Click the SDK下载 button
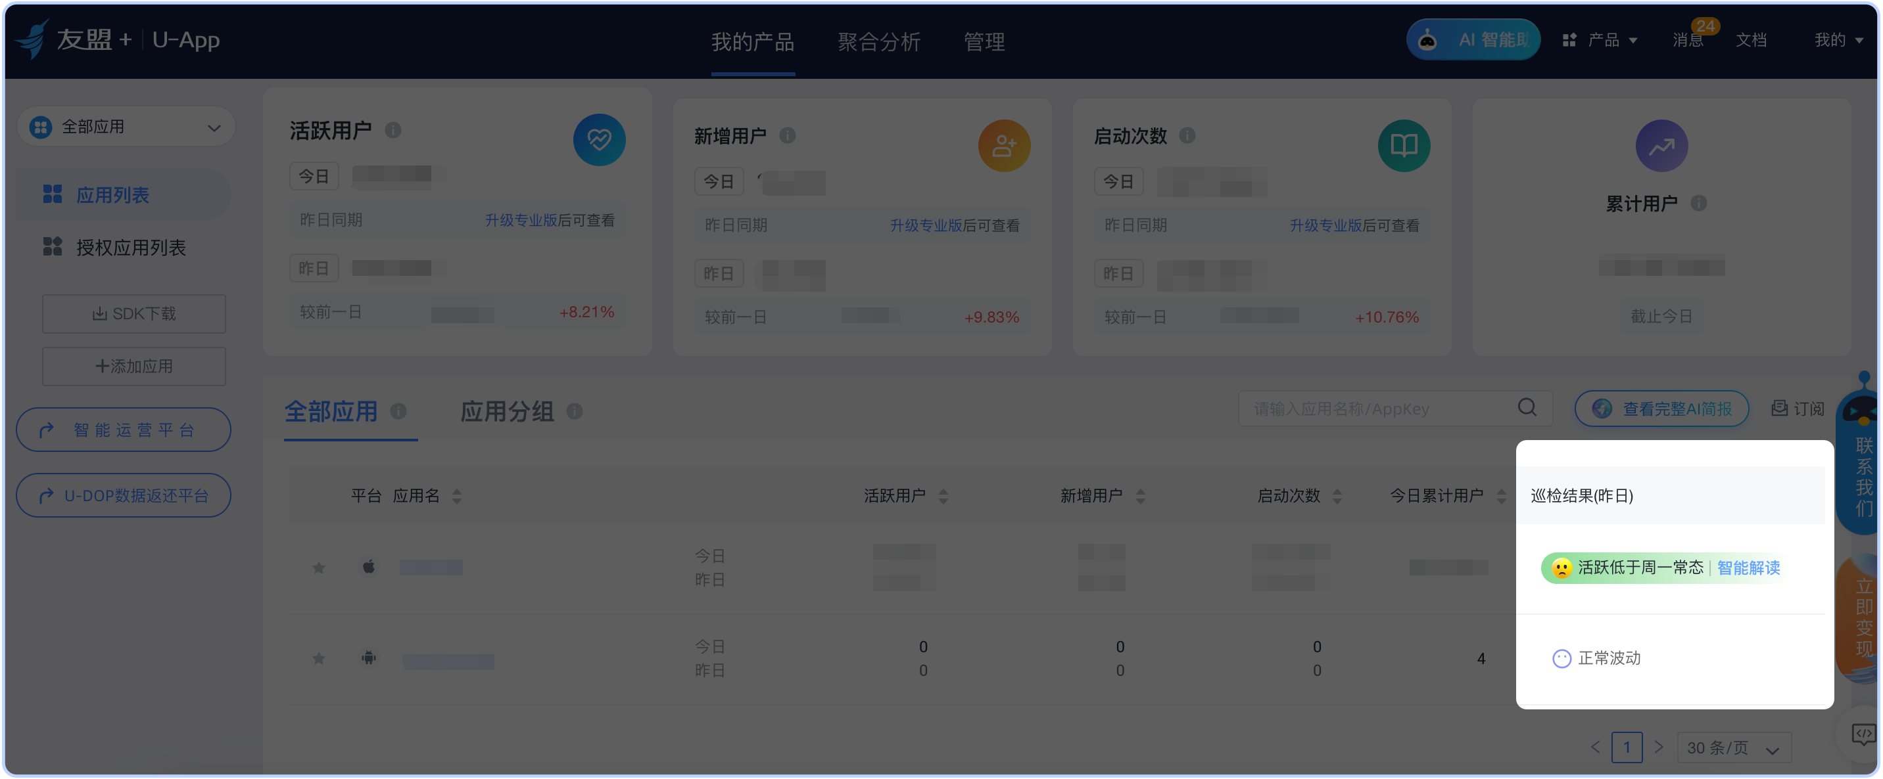Viewport: 1883px width, 779px height. pyautogui.click(x=133, y=313)
